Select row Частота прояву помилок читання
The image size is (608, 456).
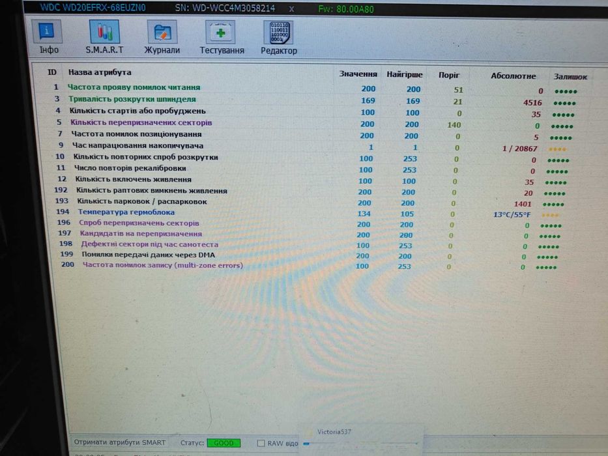(x=314, y=89)
